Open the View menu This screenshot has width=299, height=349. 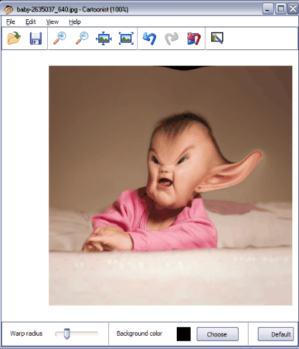click(x=52, y=22)
